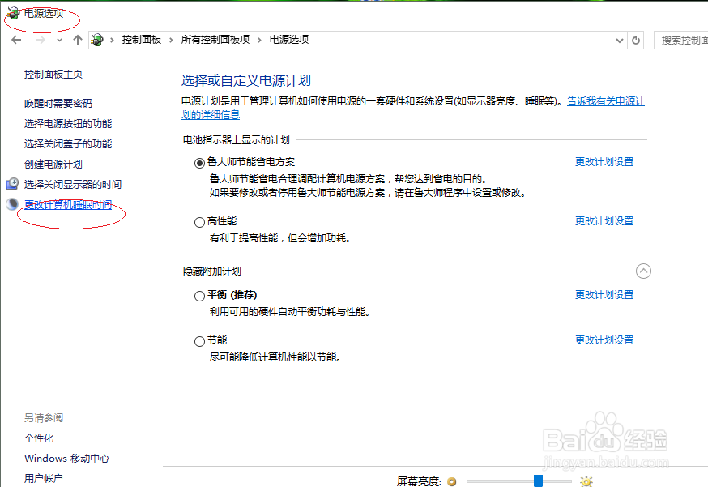Viewport: 708px width, 487px height.
Task: Expand the chevron after 所有控制面板项 breadcrumb
Action: tap(259, 41)
